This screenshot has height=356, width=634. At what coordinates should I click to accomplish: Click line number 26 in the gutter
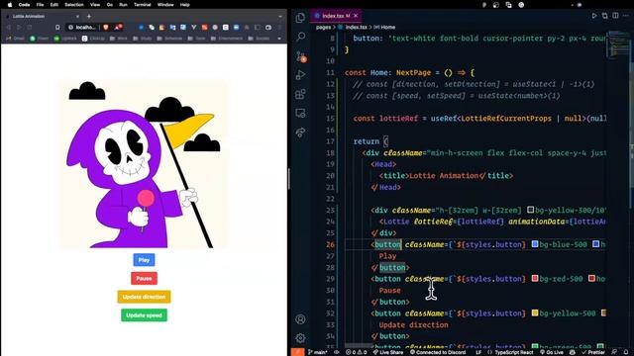[330, 244]
